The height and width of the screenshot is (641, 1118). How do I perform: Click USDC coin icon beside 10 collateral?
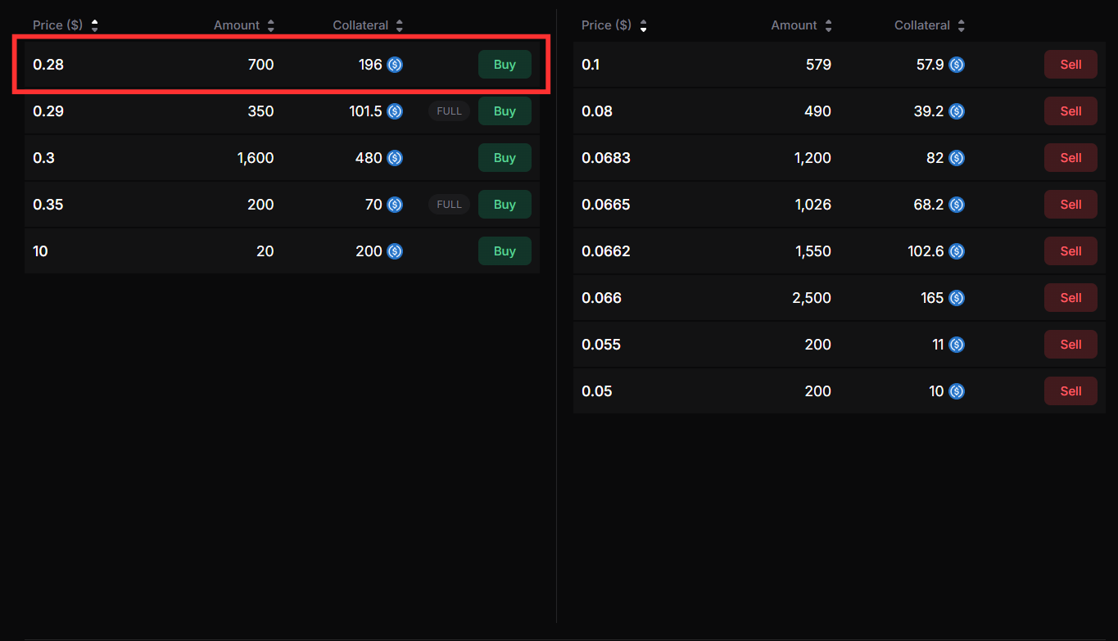(x=957, y=391)
